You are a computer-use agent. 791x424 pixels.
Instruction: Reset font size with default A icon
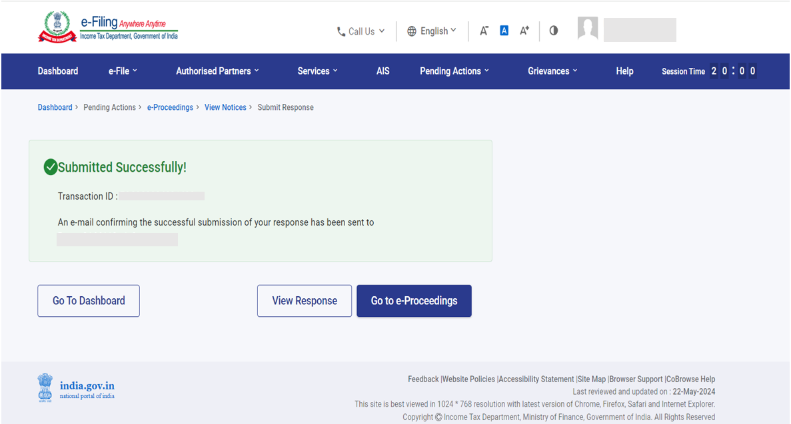(504, 31)
